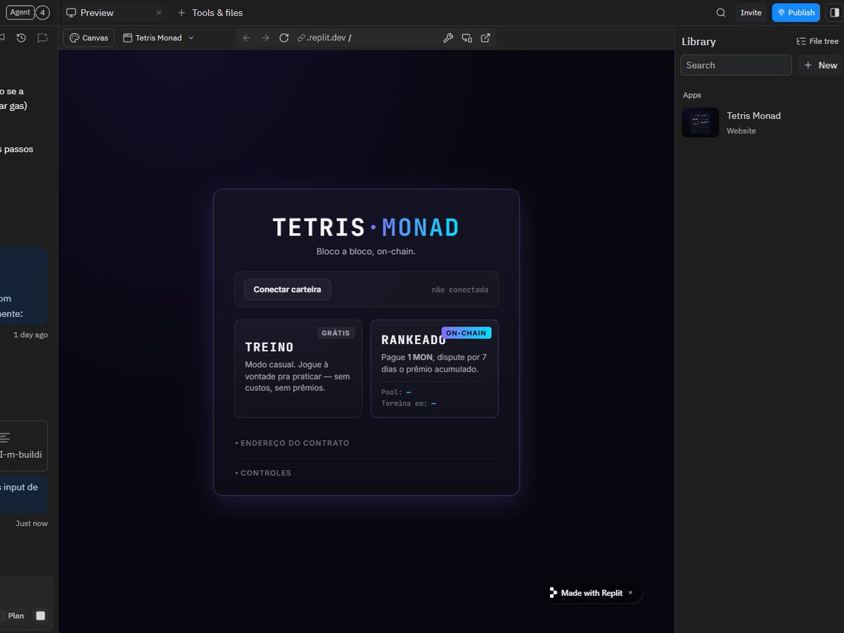Stop the agent with square button
The width and height of the screenshot is (844, 633).
point(40,615)
